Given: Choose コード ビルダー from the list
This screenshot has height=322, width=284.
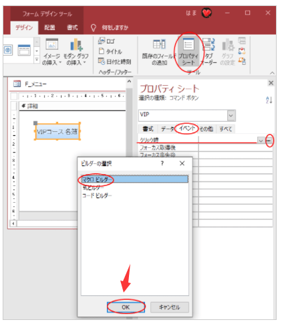Looking at the screenshot, I should (x=97, y=195).
